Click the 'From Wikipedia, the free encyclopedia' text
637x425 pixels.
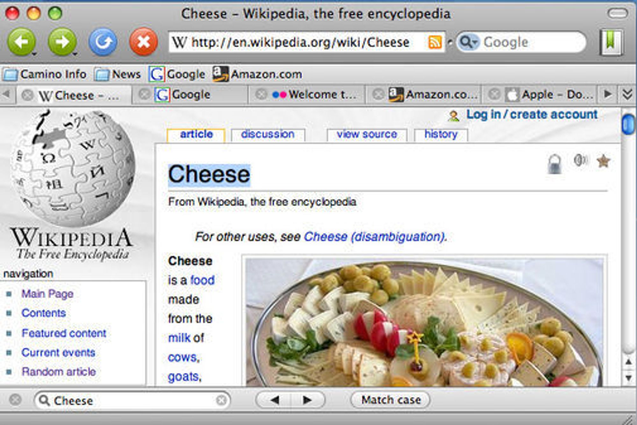(262, 202)
